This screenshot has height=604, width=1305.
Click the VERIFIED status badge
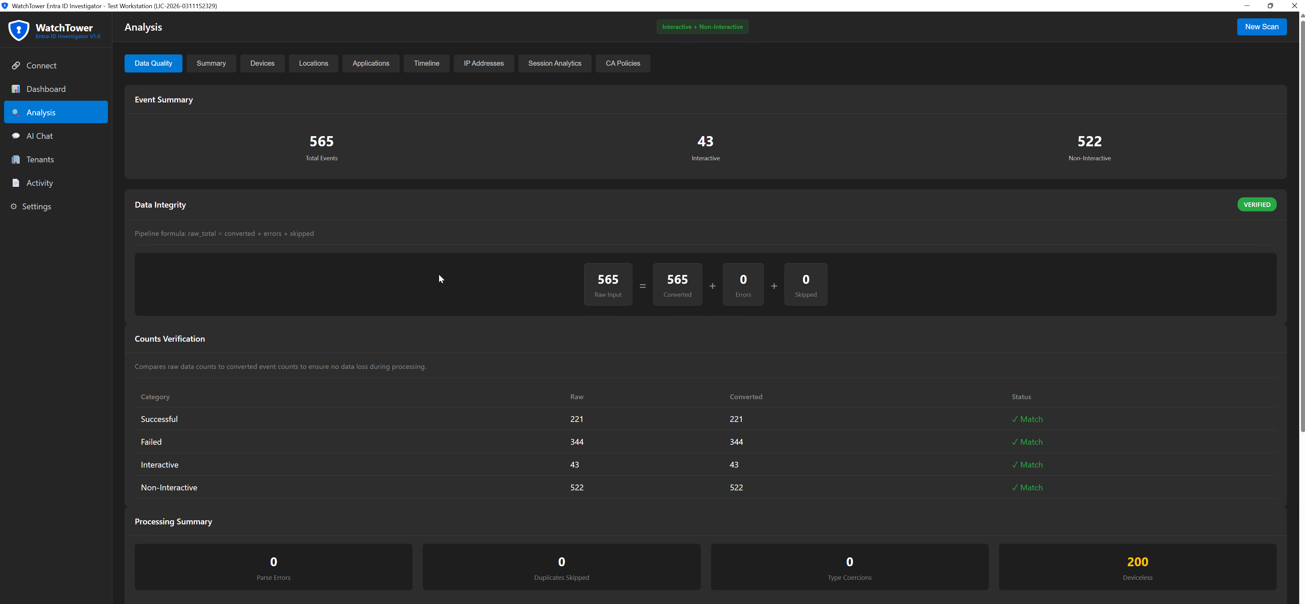pyautogui.click(x=1257, y=204)
